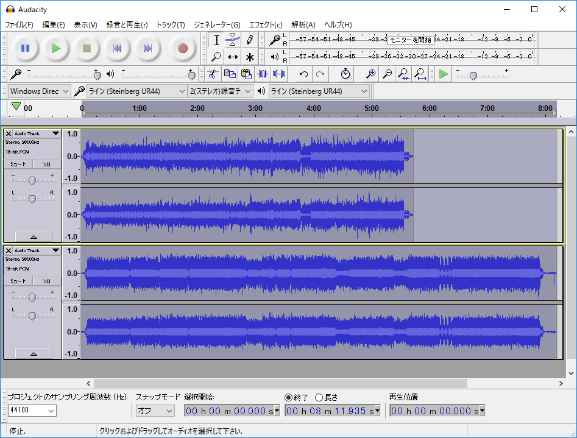Click the second track's pan slider
This screenshot has width=577, height=438.
pos(32,316)
